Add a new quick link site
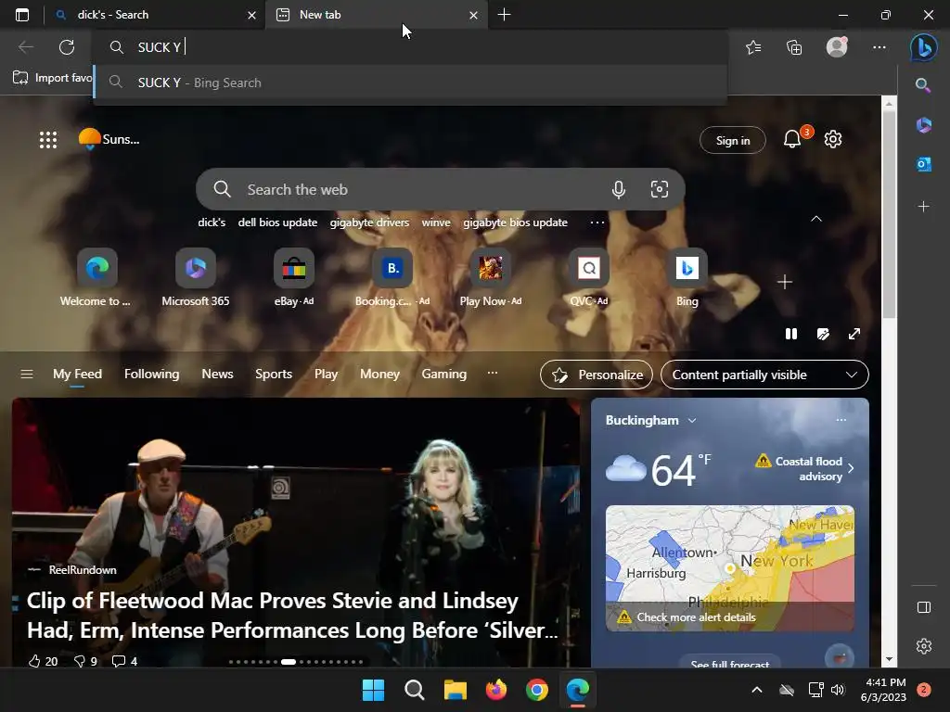Screen dimensions: 950x712 [785, 282]
